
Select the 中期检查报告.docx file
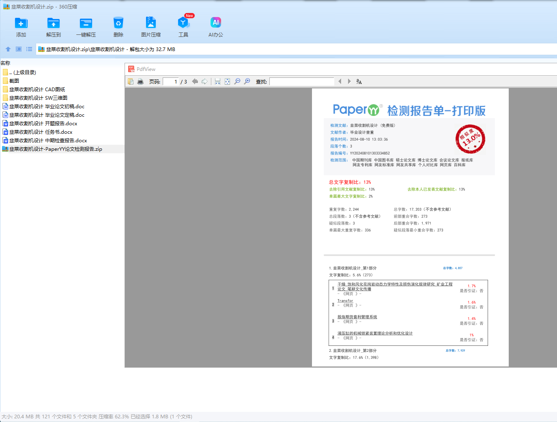(45, 140)
